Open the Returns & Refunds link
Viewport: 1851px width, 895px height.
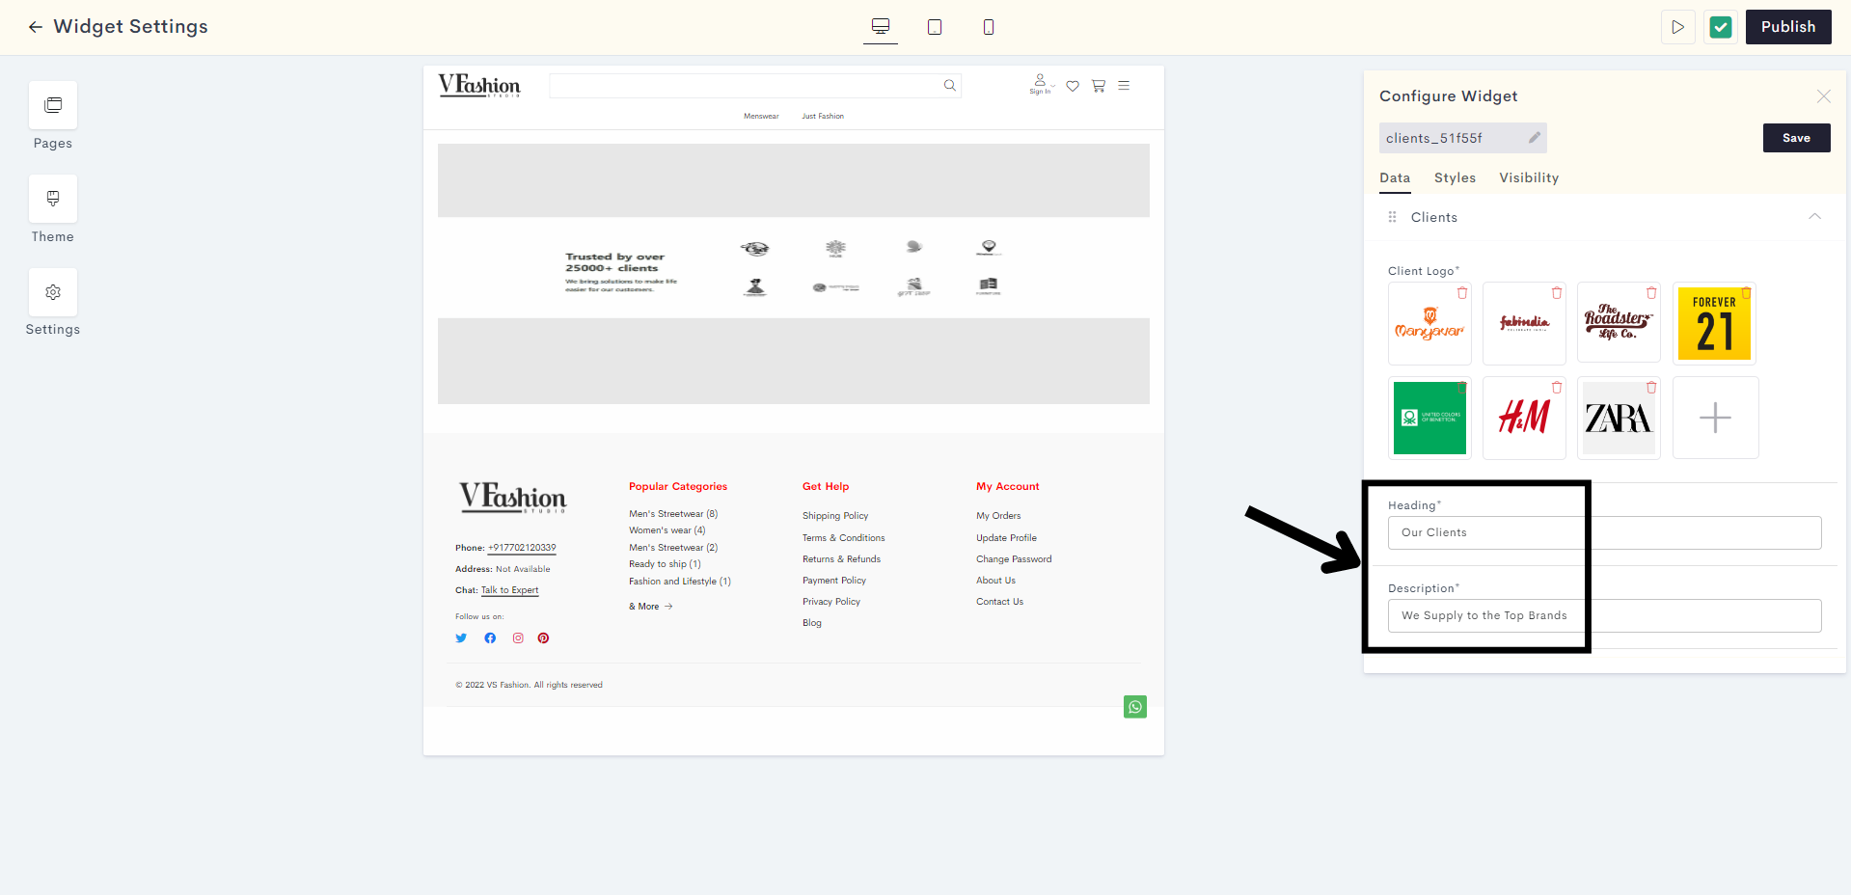click(841, 559)
